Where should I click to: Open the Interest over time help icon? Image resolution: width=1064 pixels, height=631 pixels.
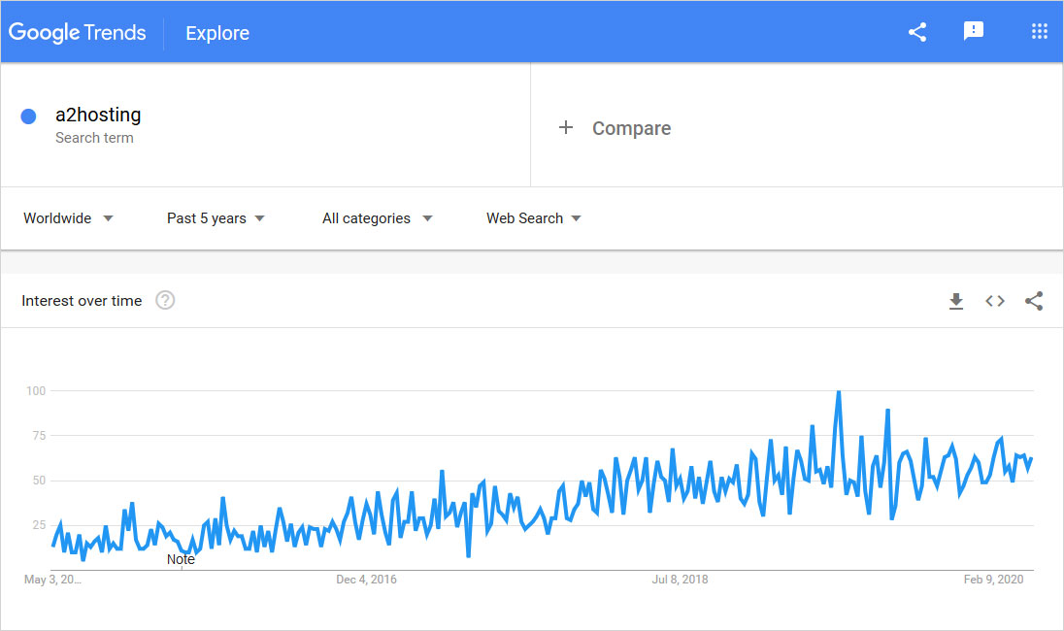click(165, 301)
